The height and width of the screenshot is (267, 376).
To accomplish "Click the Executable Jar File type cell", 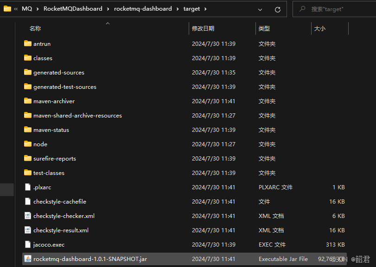I will tap(283, 259).
